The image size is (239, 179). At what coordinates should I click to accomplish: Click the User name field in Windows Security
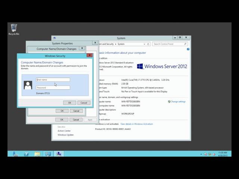point(53,79)
